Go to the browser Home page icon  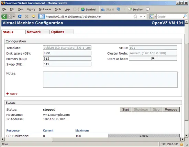click(x=34, y=16)
